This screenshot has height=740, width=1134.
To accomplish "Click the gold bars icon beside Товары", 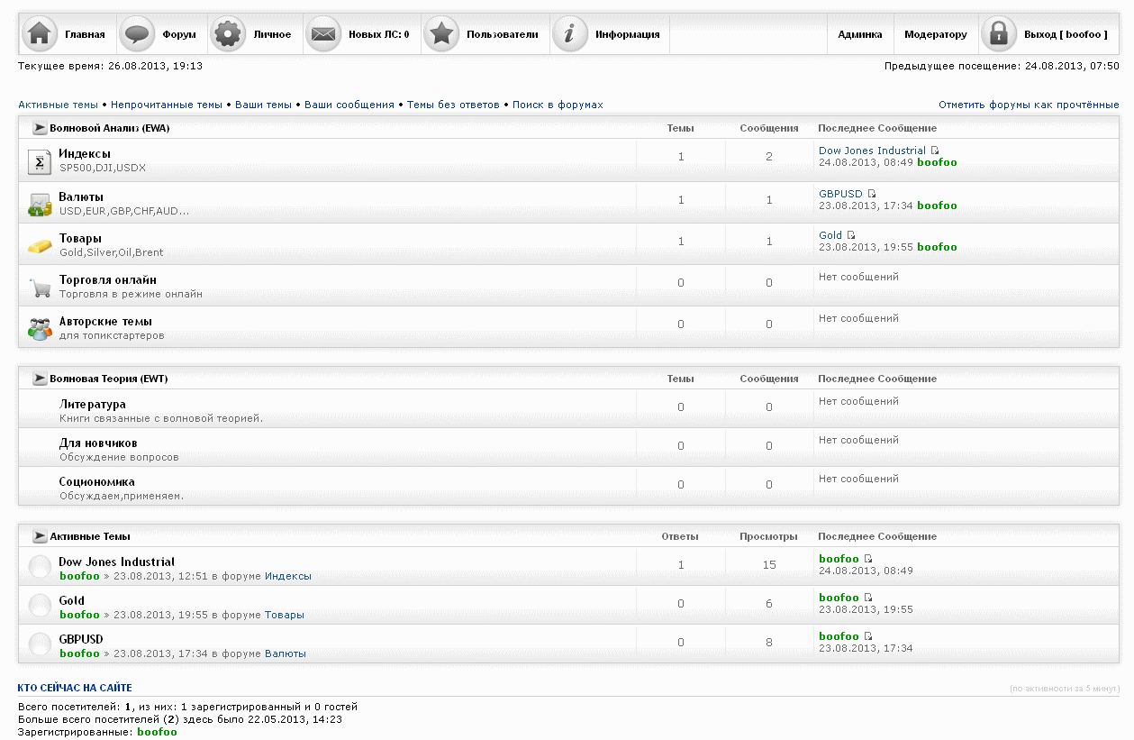I will pos(39,245).
